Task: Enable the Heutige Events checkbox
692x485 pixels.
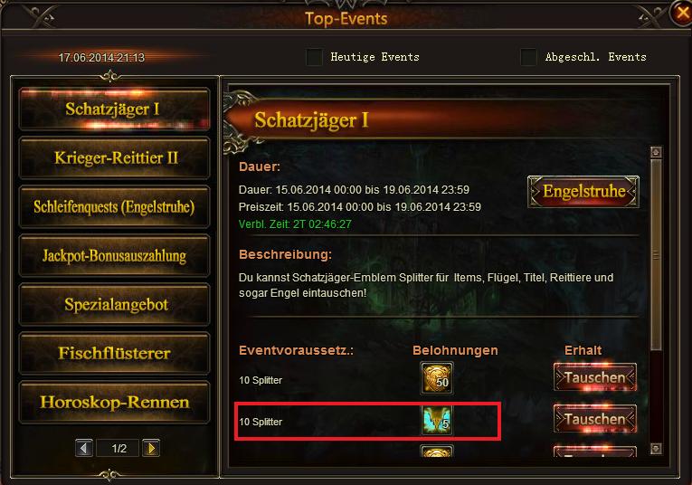Action: point(314,57)
